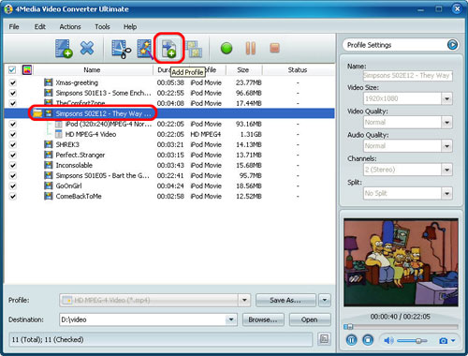This screenshot has height=356, width=468.
Task: Click the Name field in Profile Settings
Action: tap(407, 76)
